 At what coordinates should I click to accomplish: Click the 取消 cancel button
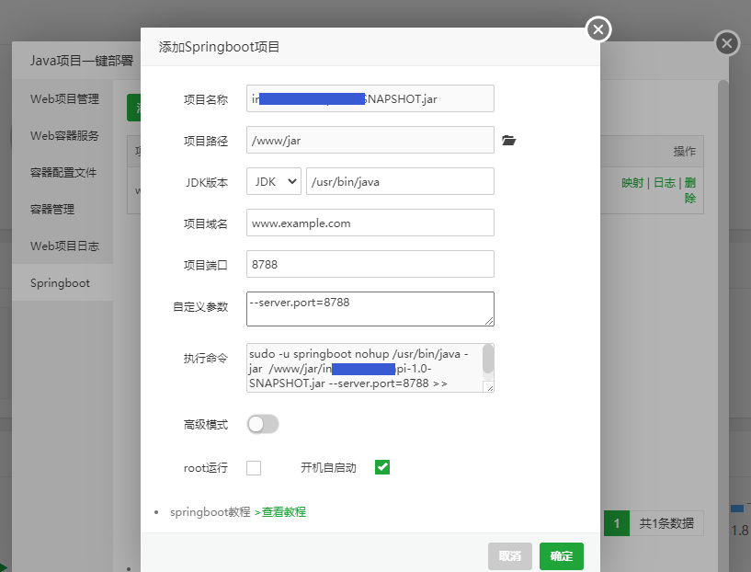coord(510,556)
